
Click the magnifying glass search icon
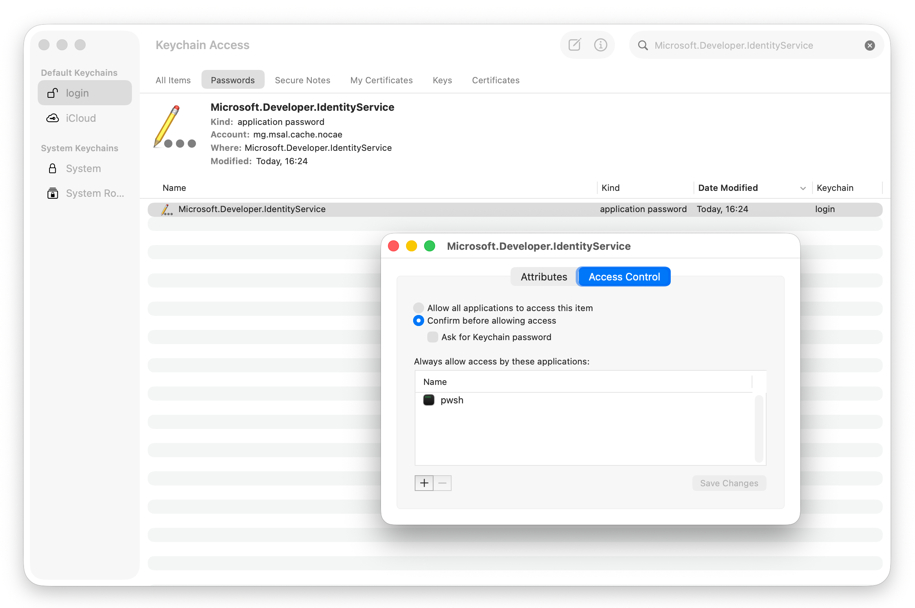click(x=643, y=46)
